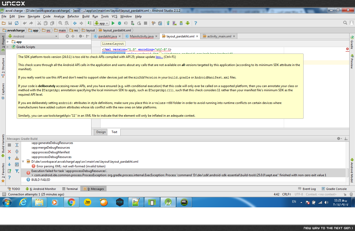Screen dimensions: 355x231
Task: Toggle the Preview side tab on the right
Action: (x=352, y=61)
